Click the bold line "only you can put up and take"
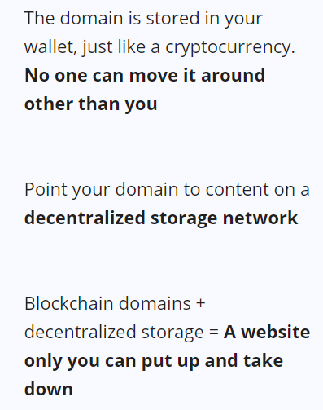323x410 pixels. (154, 362)
